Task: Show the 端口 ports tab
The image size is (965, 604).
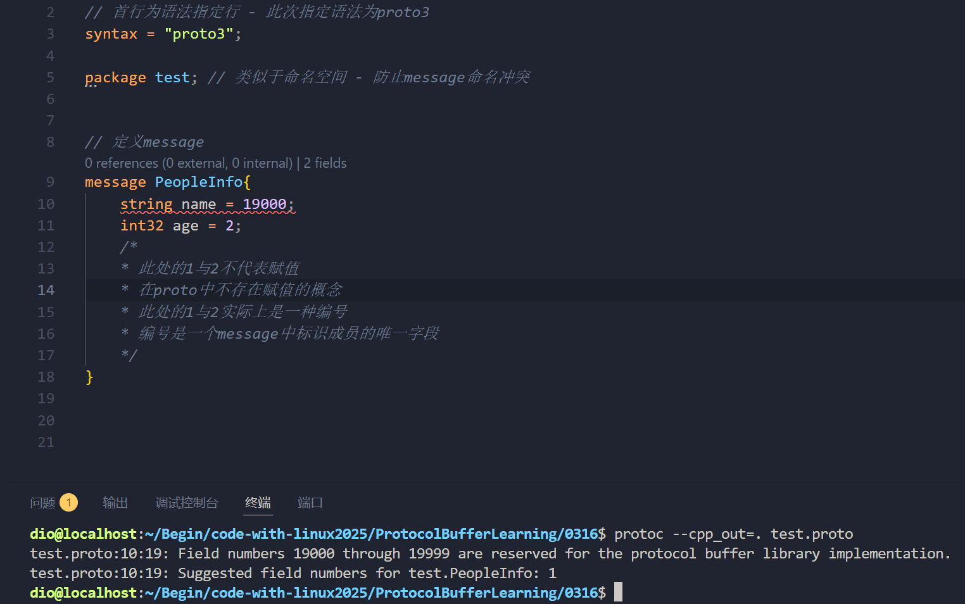Action: (310, 503)
